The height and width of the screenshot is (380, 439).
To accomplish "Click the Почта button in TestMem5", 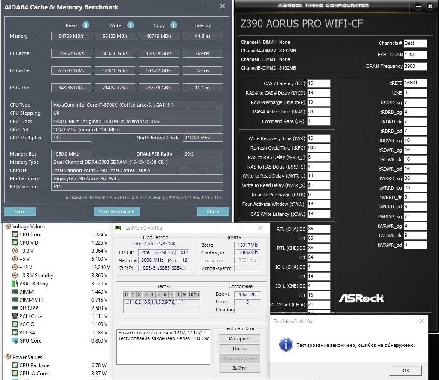I will tap(239, 348).
